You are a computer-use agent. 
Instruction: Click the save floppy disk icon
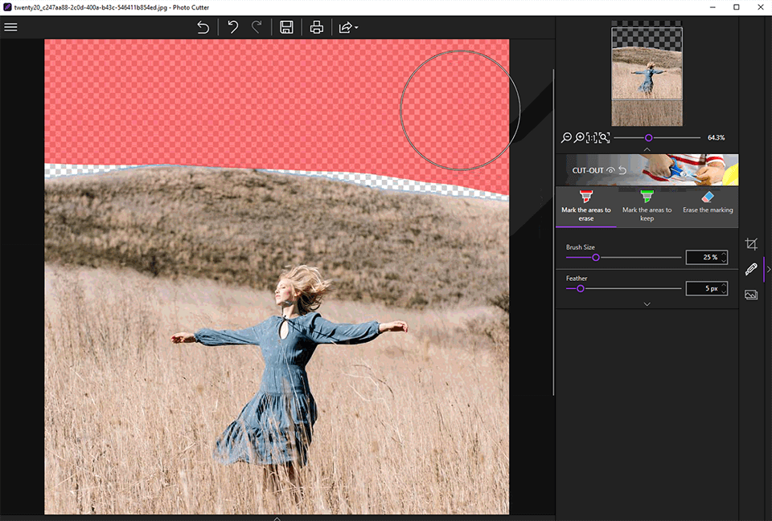[286, 27]
